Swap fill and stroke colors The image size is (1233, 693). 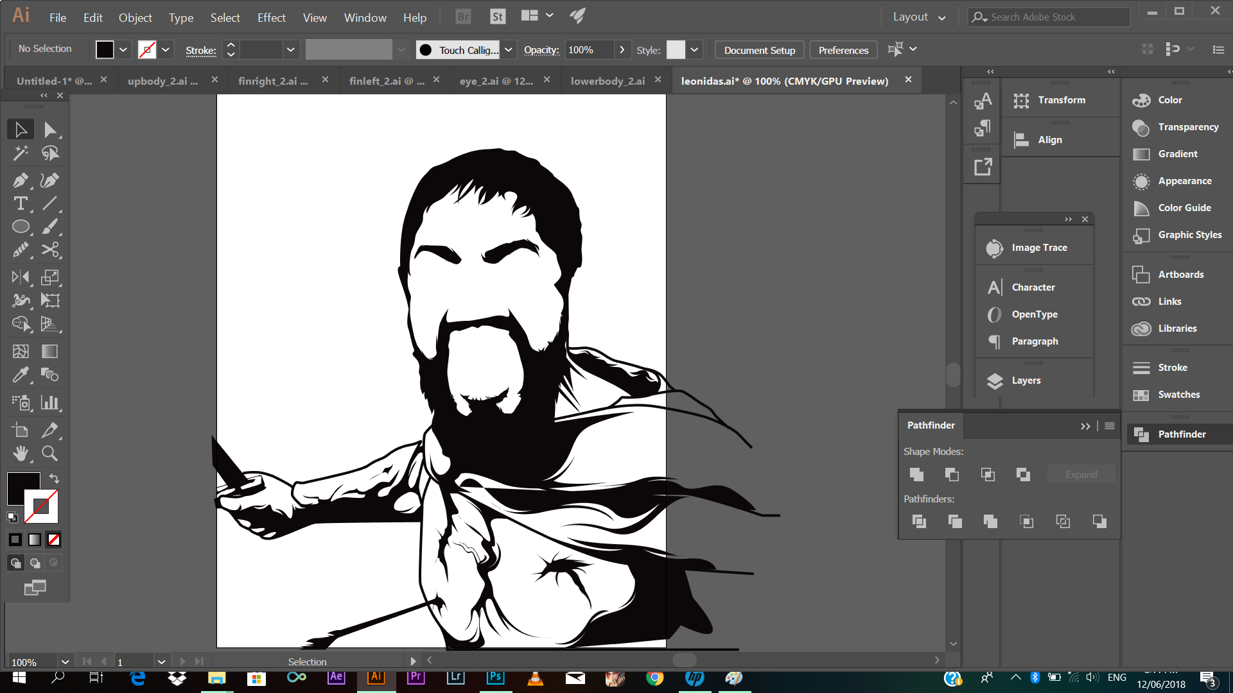point(55,479)
